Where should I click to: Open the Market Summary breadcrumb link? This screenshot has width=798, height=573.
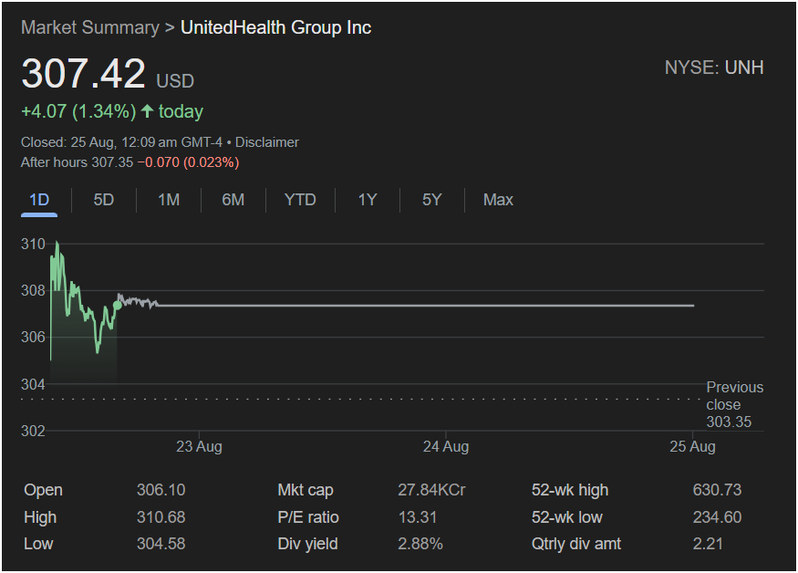click(x=89, y=27)
